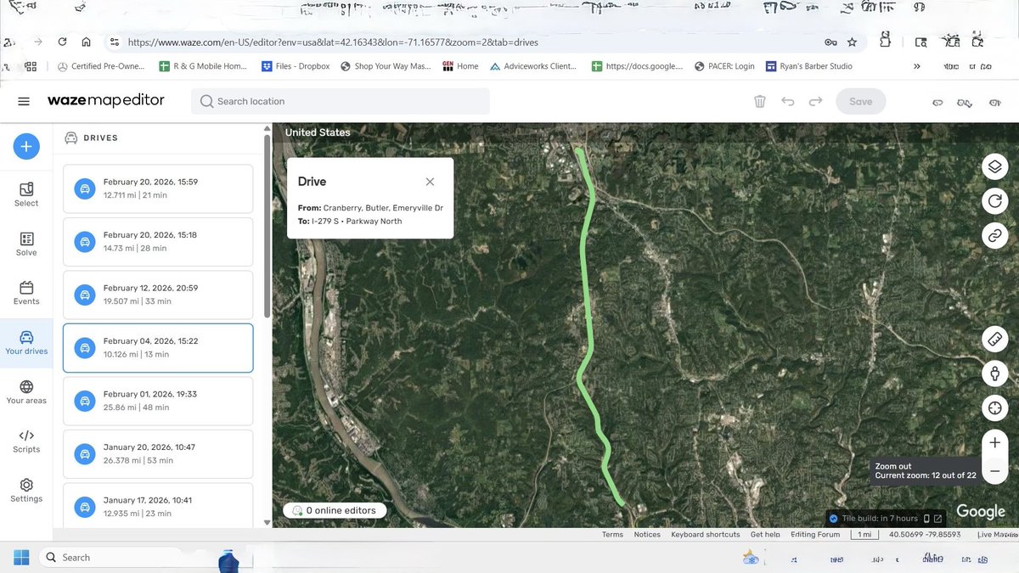Open the Events panel
Viewport: 1019px width, 573px height.
point(26,293)
